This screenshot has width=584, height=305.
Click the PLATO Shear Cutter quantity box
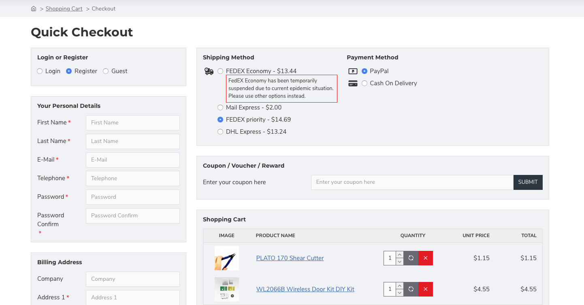(x=390, y=258)
